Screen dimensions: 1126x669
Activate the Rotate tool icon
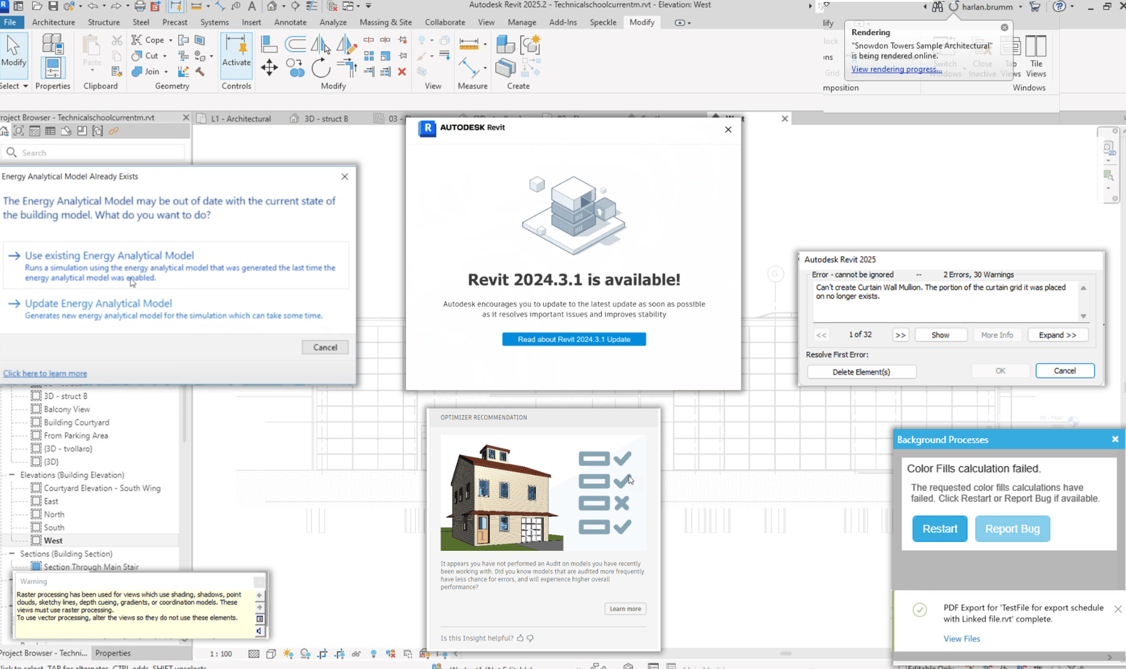[x=321, y=68]
